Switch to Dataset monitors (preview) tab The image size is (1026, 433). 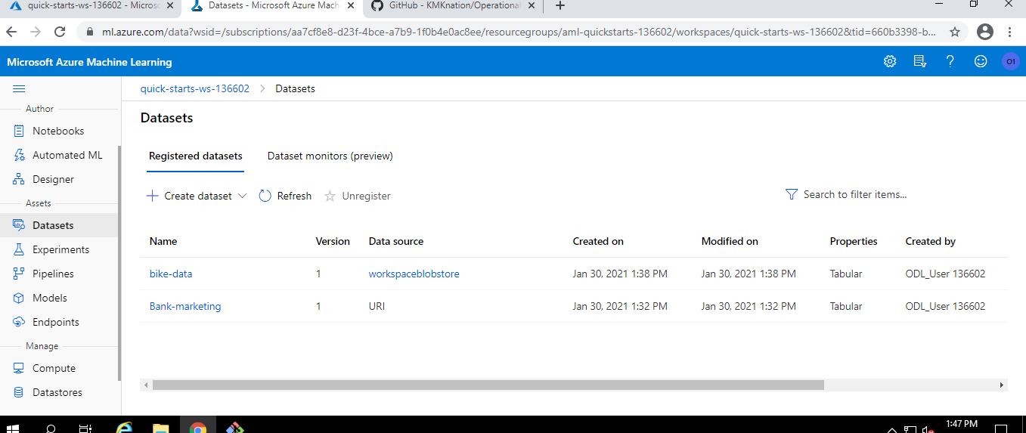(x=330, y=156)
